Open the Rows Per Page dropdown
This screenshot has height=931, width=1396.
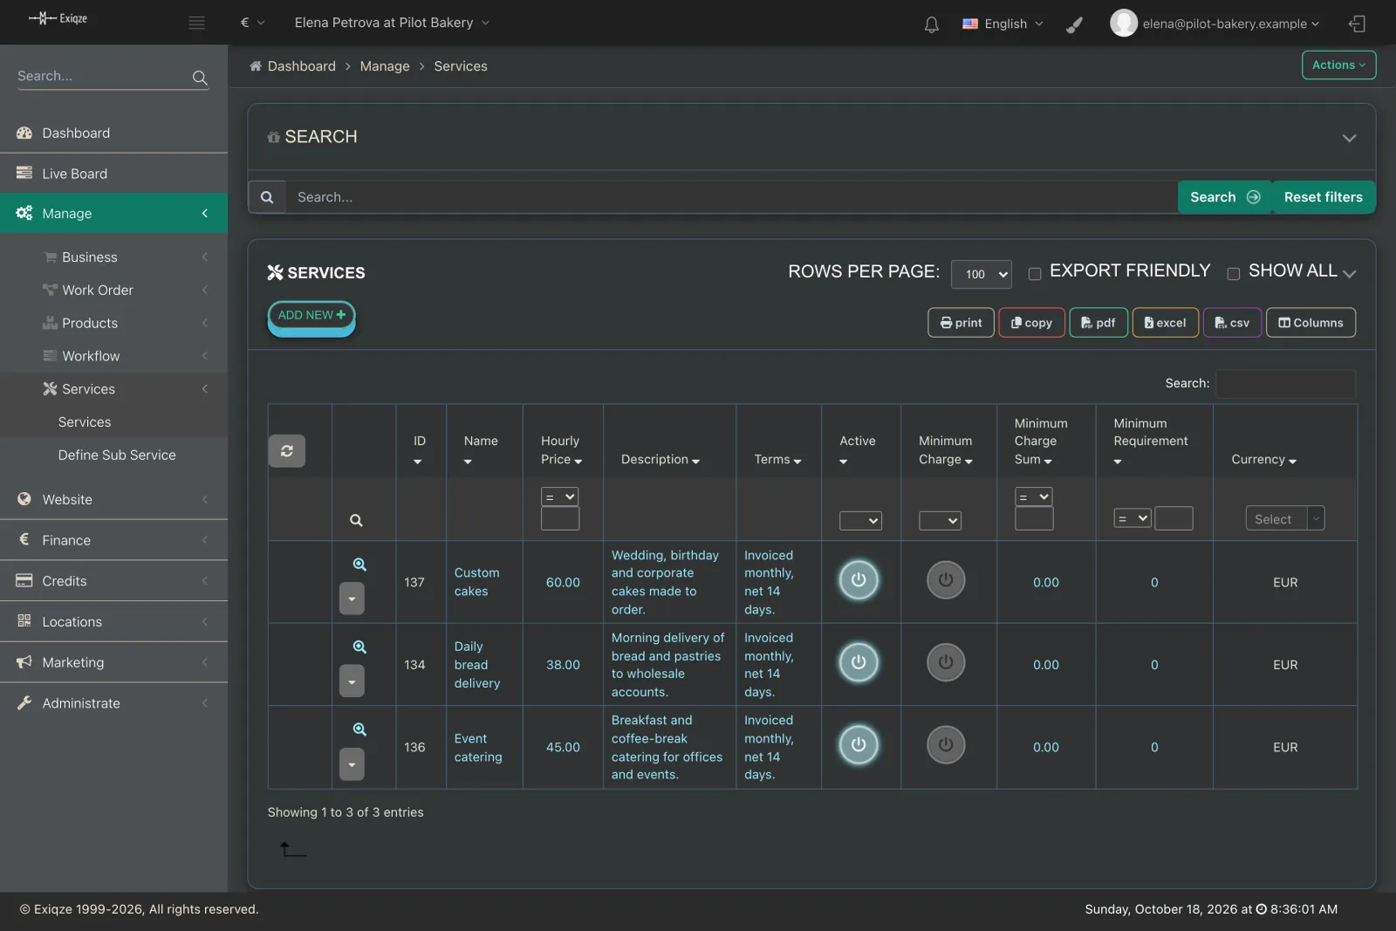[982, 274]
